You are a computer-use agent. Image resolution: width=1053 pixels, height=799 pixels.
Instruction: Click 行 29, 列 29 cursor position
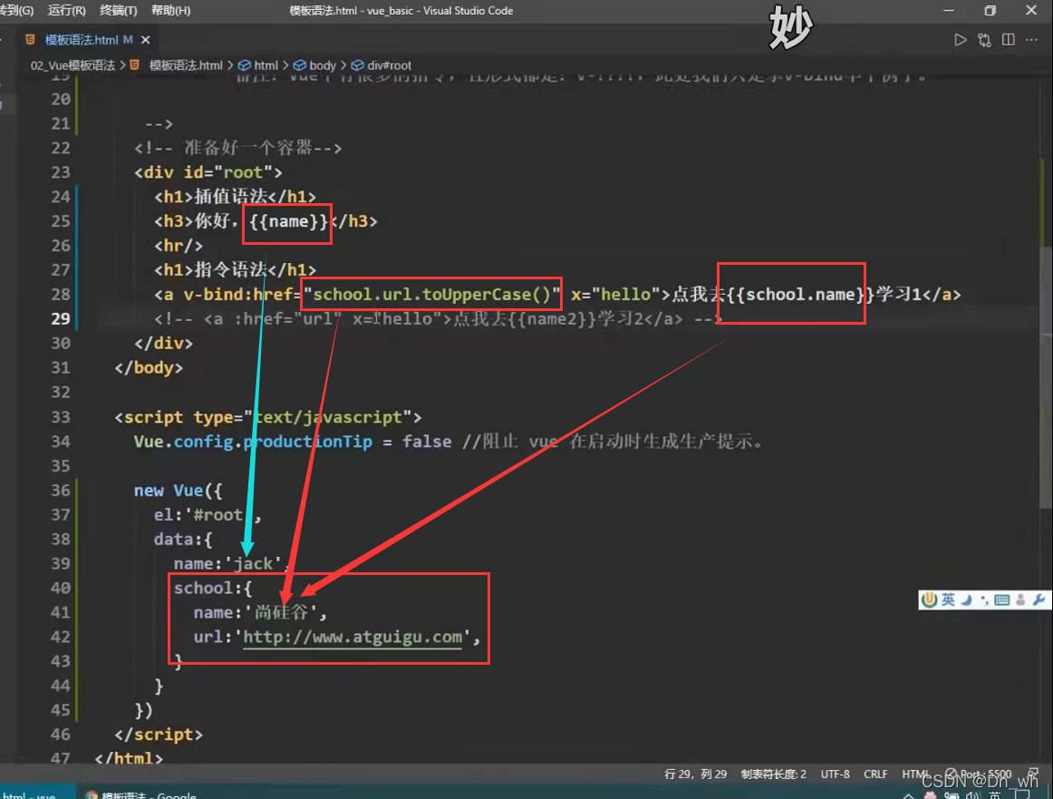click(696, 775)
